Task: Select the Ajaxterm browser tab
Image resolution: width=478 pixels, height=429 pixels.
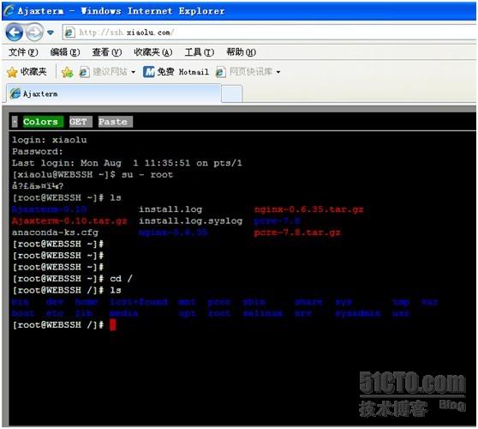Action: click(113, 94)
